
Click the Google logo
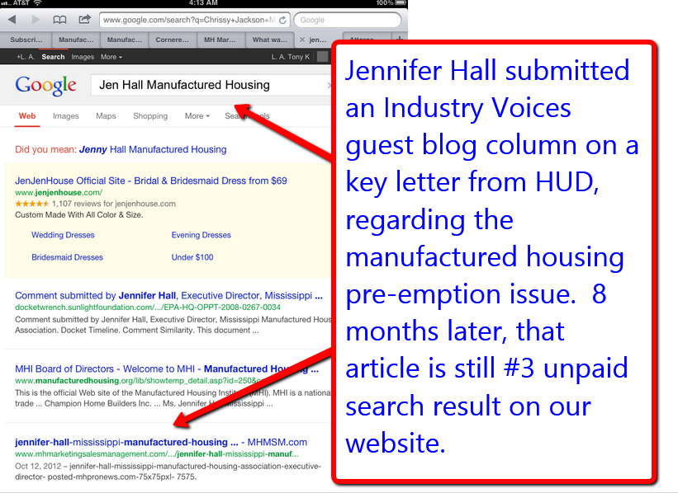click(46, 86)
